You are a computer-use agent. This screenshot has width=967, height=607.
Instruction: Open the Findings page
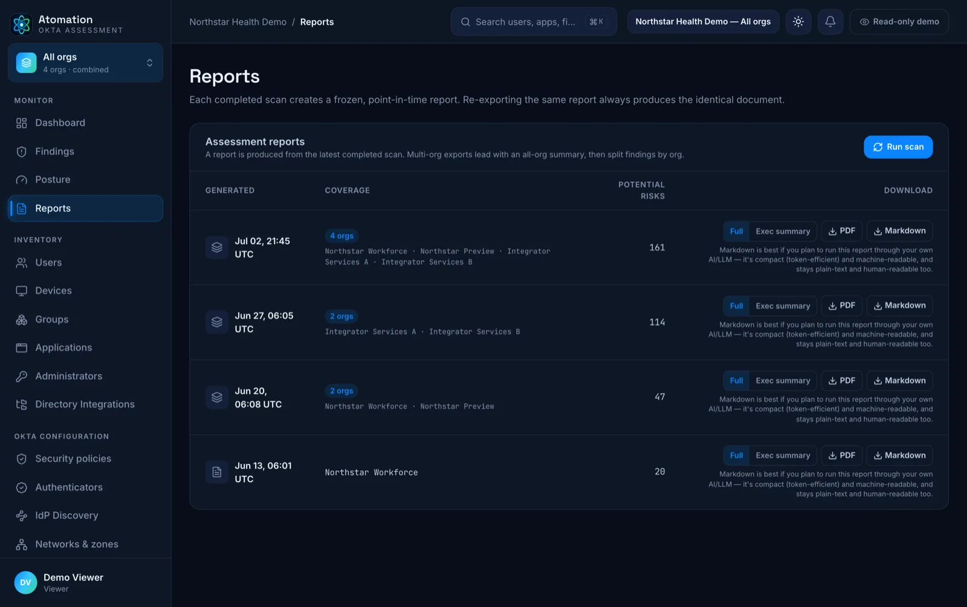click(85, 152)
